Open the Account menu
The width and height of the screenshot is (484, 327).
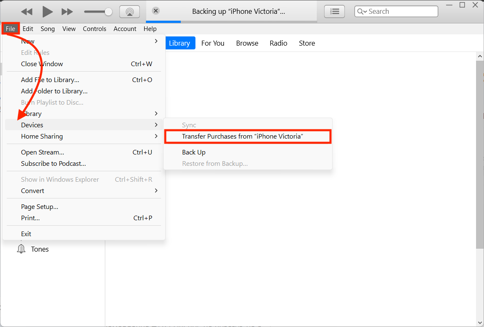(125, 28)
